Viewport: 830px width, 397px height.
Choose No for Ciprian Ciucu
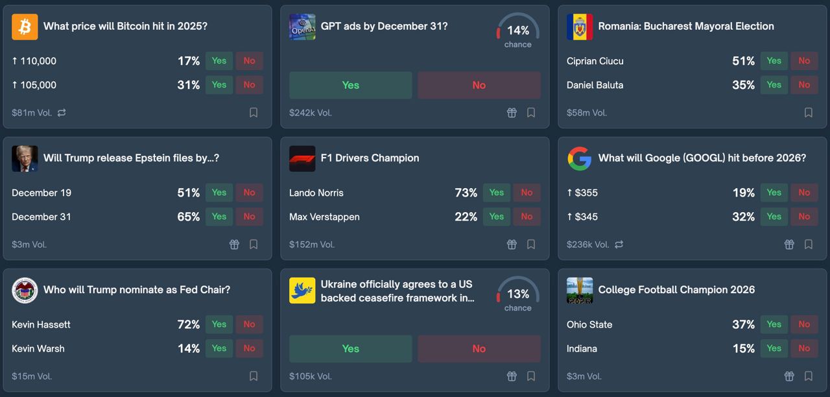coord(804,61)
